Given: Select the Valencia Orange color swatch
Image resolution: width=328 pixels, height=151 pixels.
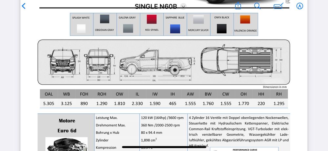Looking at the screenshot, I should [245, 20].
